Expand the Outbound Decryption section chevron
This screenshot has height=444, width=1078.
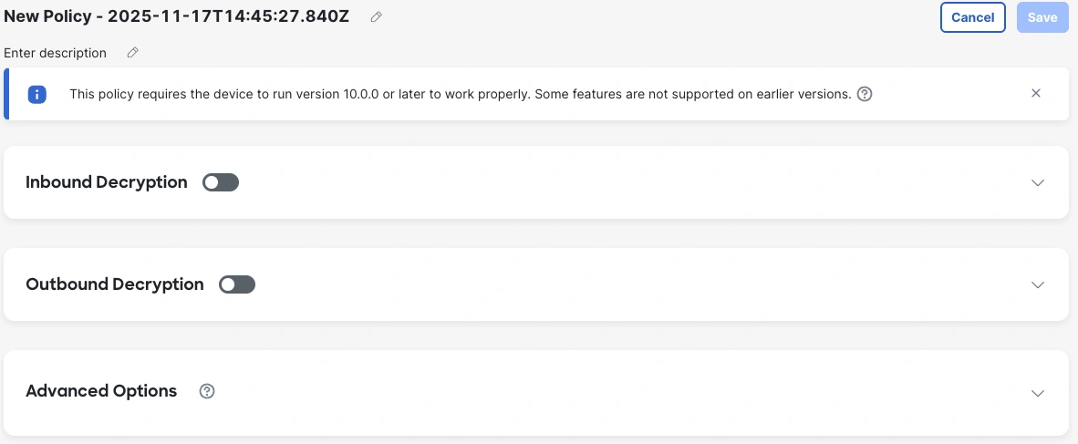point(1038,285)
